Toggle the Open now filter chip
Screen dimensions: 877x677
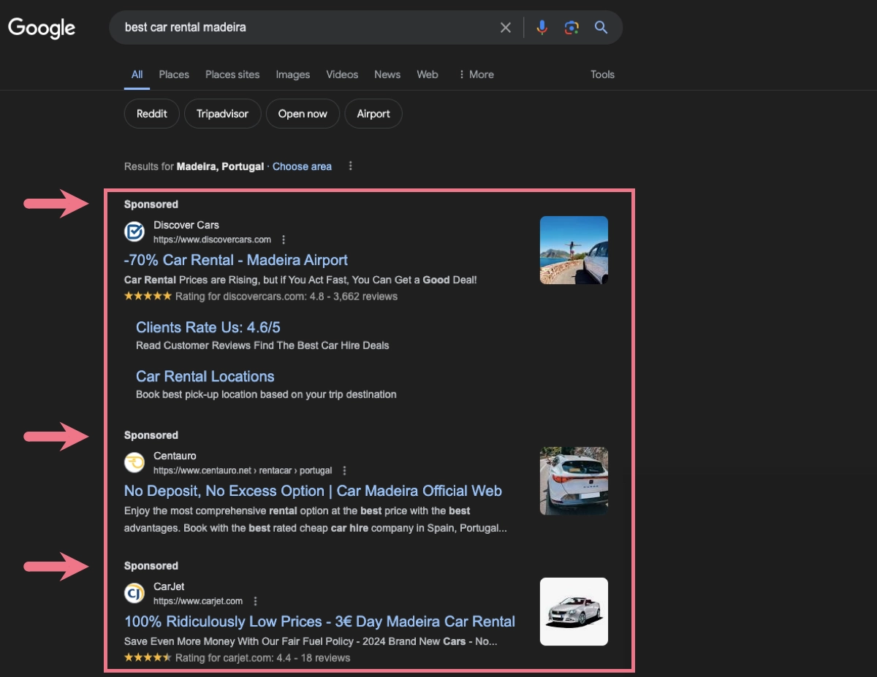click(303, 113)
